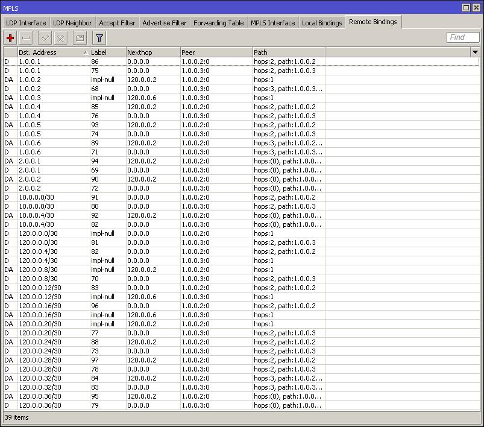Select the 120.0.0.12/30 row with nexthop 120.0.0.6

pyautogui.click(x=241, y=297)
